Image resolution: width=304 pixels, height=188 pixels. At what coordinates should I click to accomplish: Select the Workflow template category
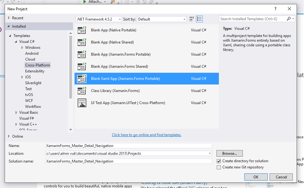coord(33,107)
